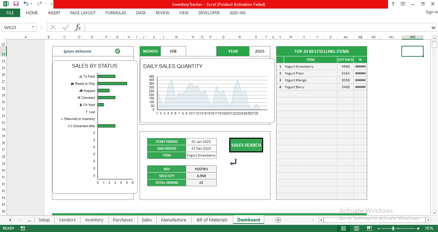Screen dimensions: 438x232
Task: Open the REVIEW ribbon tab
Action: point(163,13)
